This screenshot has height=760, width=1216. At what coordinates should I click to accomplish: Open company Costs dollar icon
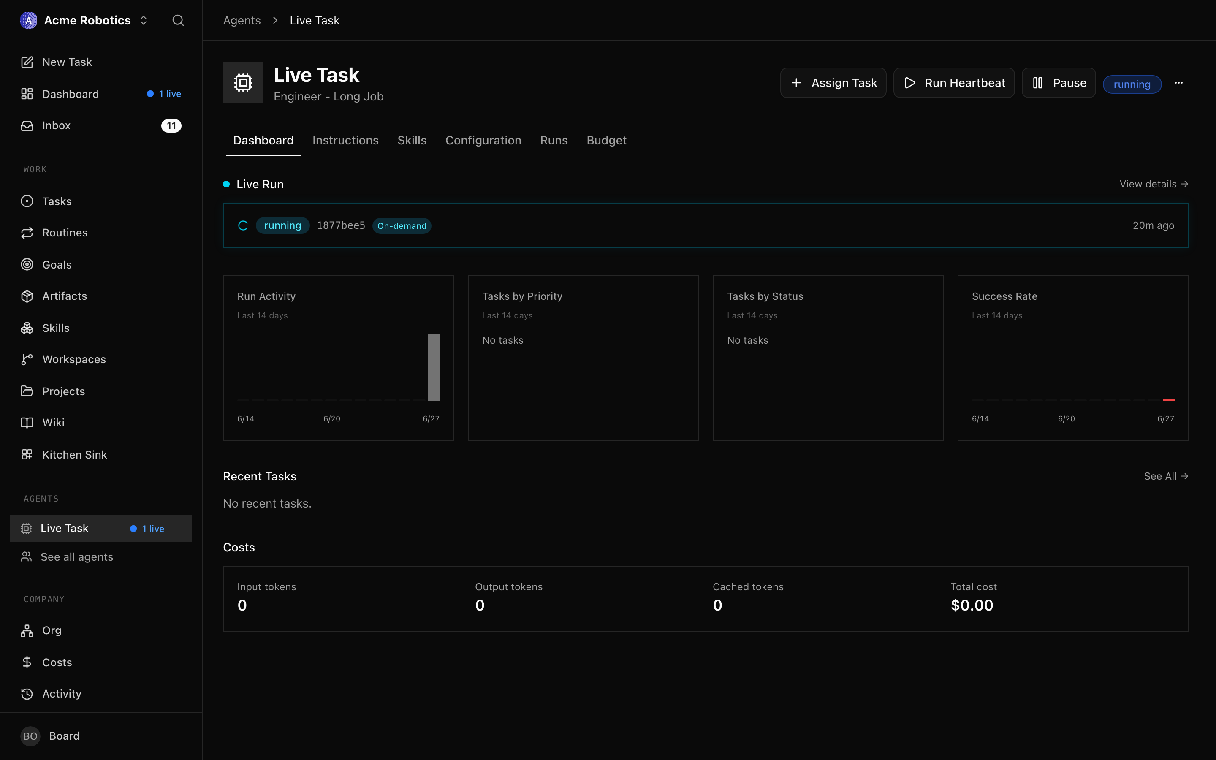tap(27, 662)
